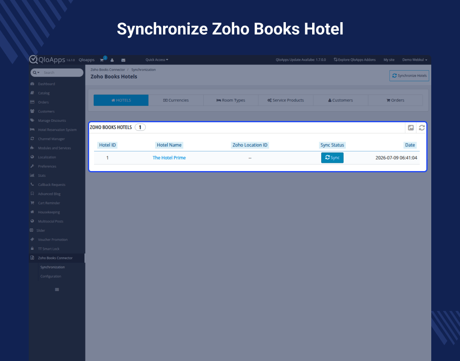Sort by Hotel ID column header
Screen dimensions: 460x361
tap(107, 145)
